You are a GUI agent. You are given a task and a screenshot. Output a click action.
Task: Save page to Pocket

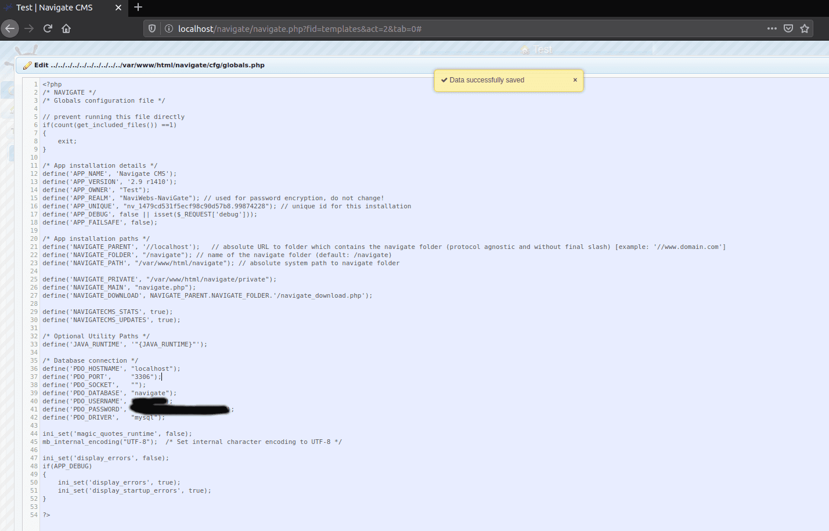click(788, 28)
